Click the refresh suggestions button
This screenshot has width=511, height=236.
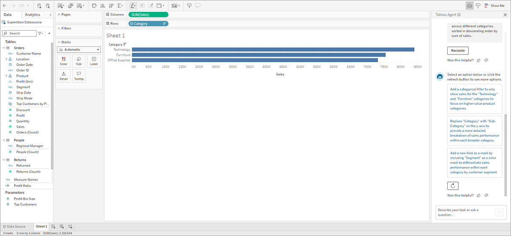453,186
